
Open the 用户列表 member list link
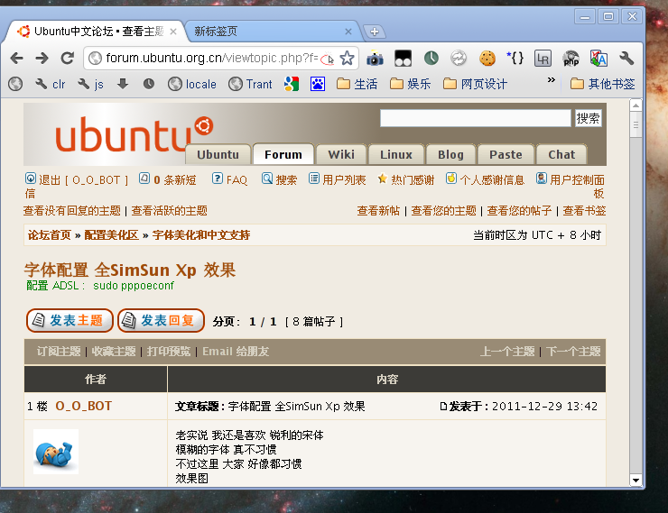coord(338,180)
